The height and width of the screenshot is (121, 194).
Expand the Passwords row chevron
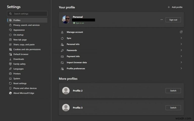[x=181, y=50]
